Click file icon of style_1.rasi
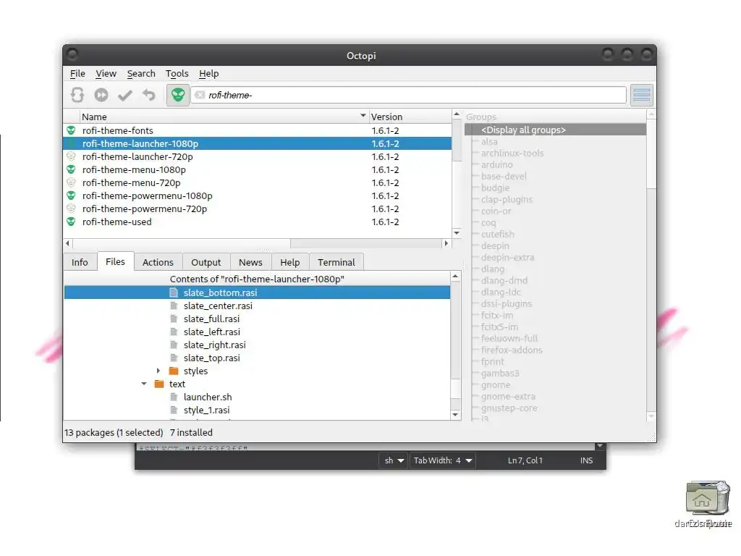This screenshot has width=741, height=556. point(174,410)
